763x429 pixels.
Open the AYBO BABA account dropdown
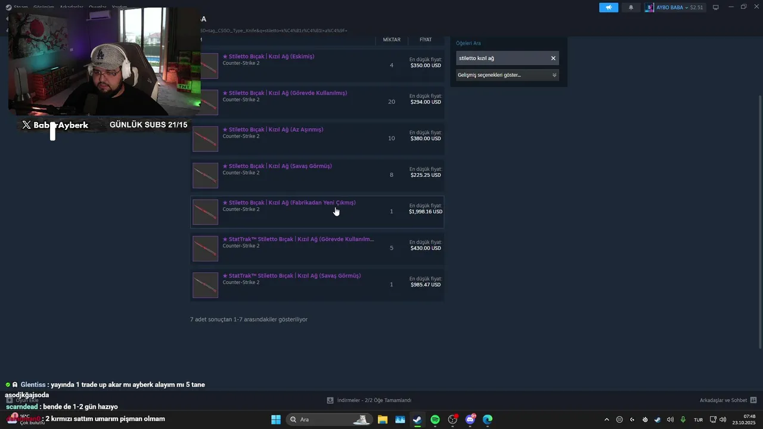(674, 7)
